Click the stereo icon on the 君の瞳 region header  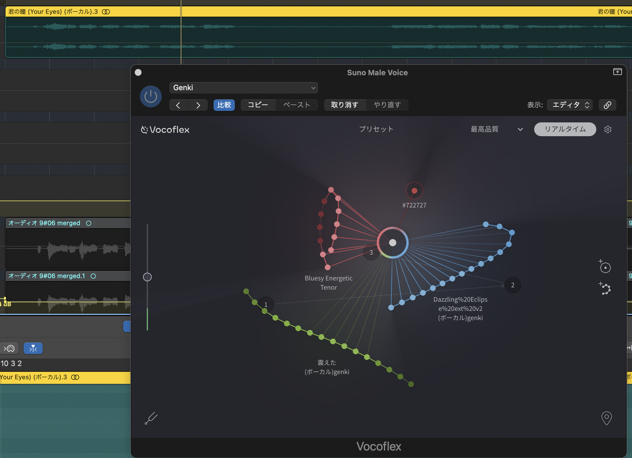click(106, 11)
